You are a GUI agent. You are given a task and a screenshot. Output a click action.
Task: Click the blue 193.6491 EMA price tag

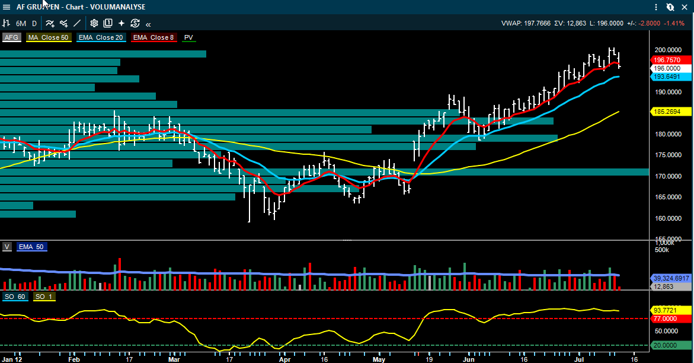[x=670, y=77]
